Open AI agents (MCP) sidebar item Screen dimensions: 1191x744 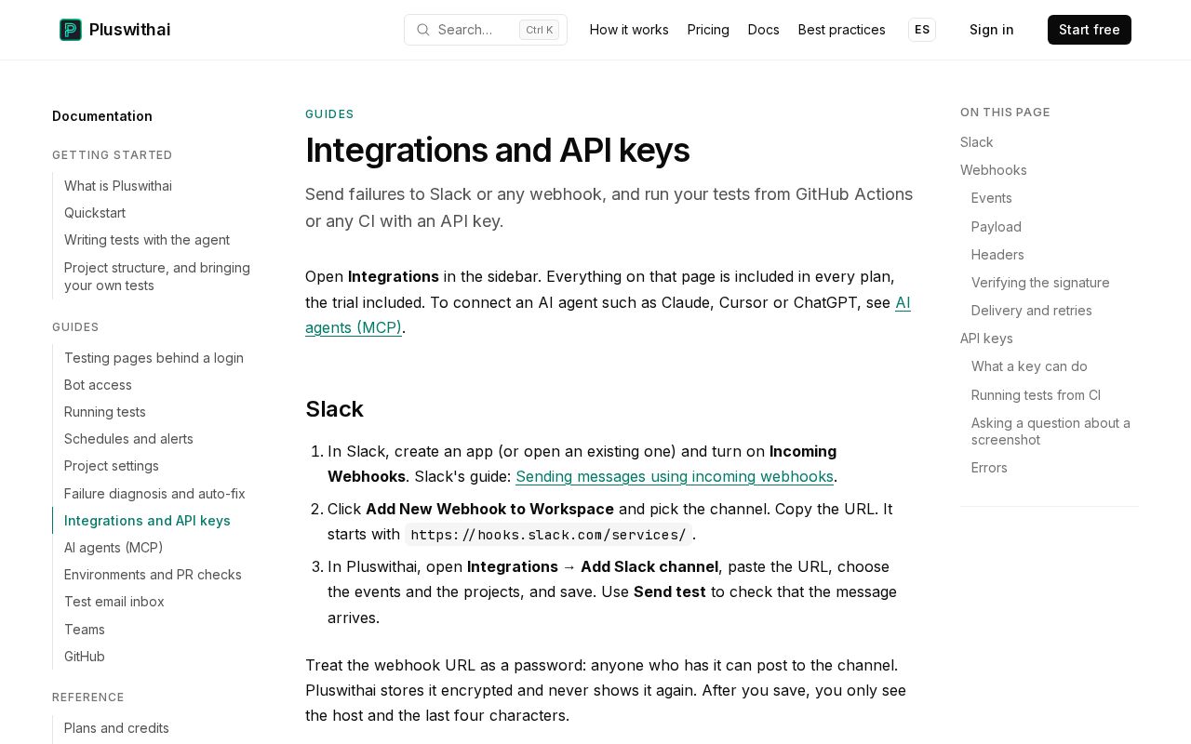114,548
